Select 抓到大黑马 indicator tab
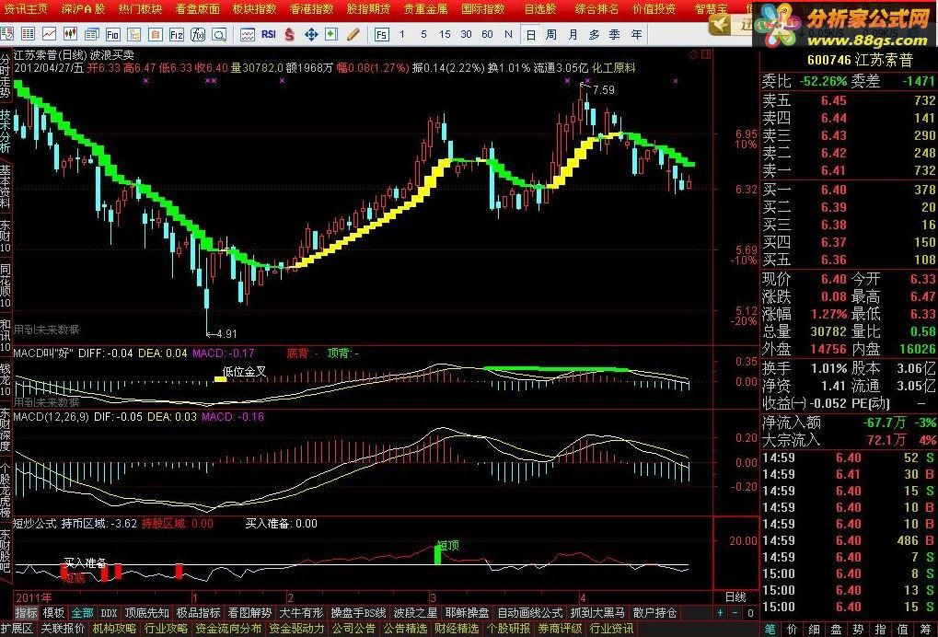Screen dimensions: 938x637 tap(597, 613)
